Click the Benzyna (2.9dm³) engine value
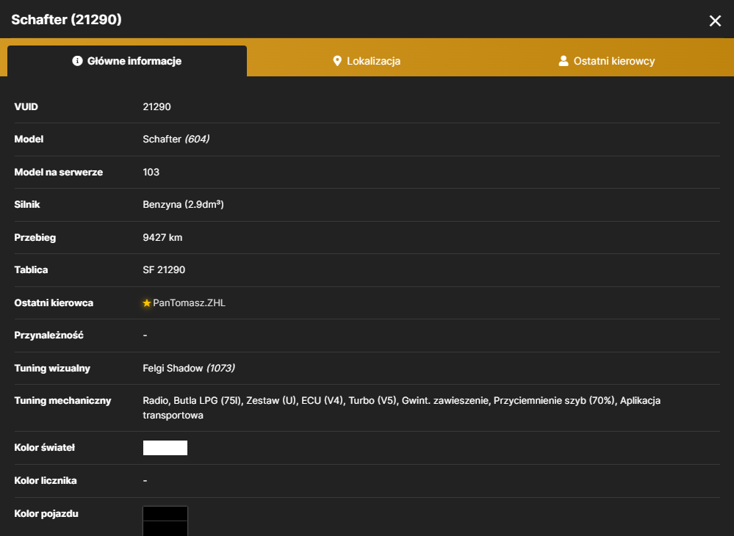The image size is (734, 536). pyautogui.click(x=183, y=204)
